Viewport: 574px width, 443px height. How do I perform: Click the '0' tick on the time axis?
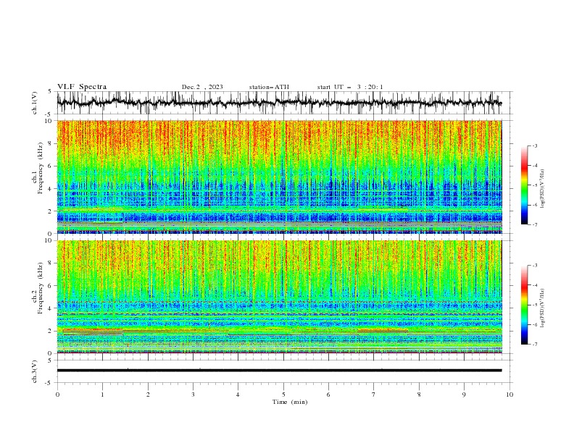(57, 395)
